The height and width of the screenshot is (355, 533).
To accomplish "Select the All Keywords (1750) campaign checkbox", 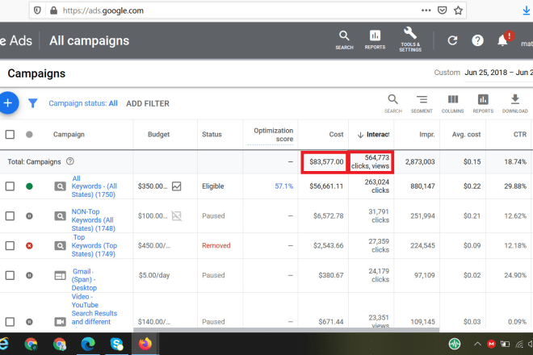I will [10, 186].
